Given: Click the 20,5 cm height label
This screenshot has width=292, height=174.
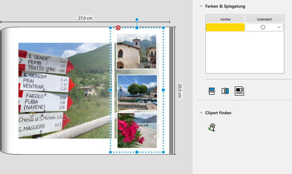Looking at the screenshot, I should coord(180,91).
